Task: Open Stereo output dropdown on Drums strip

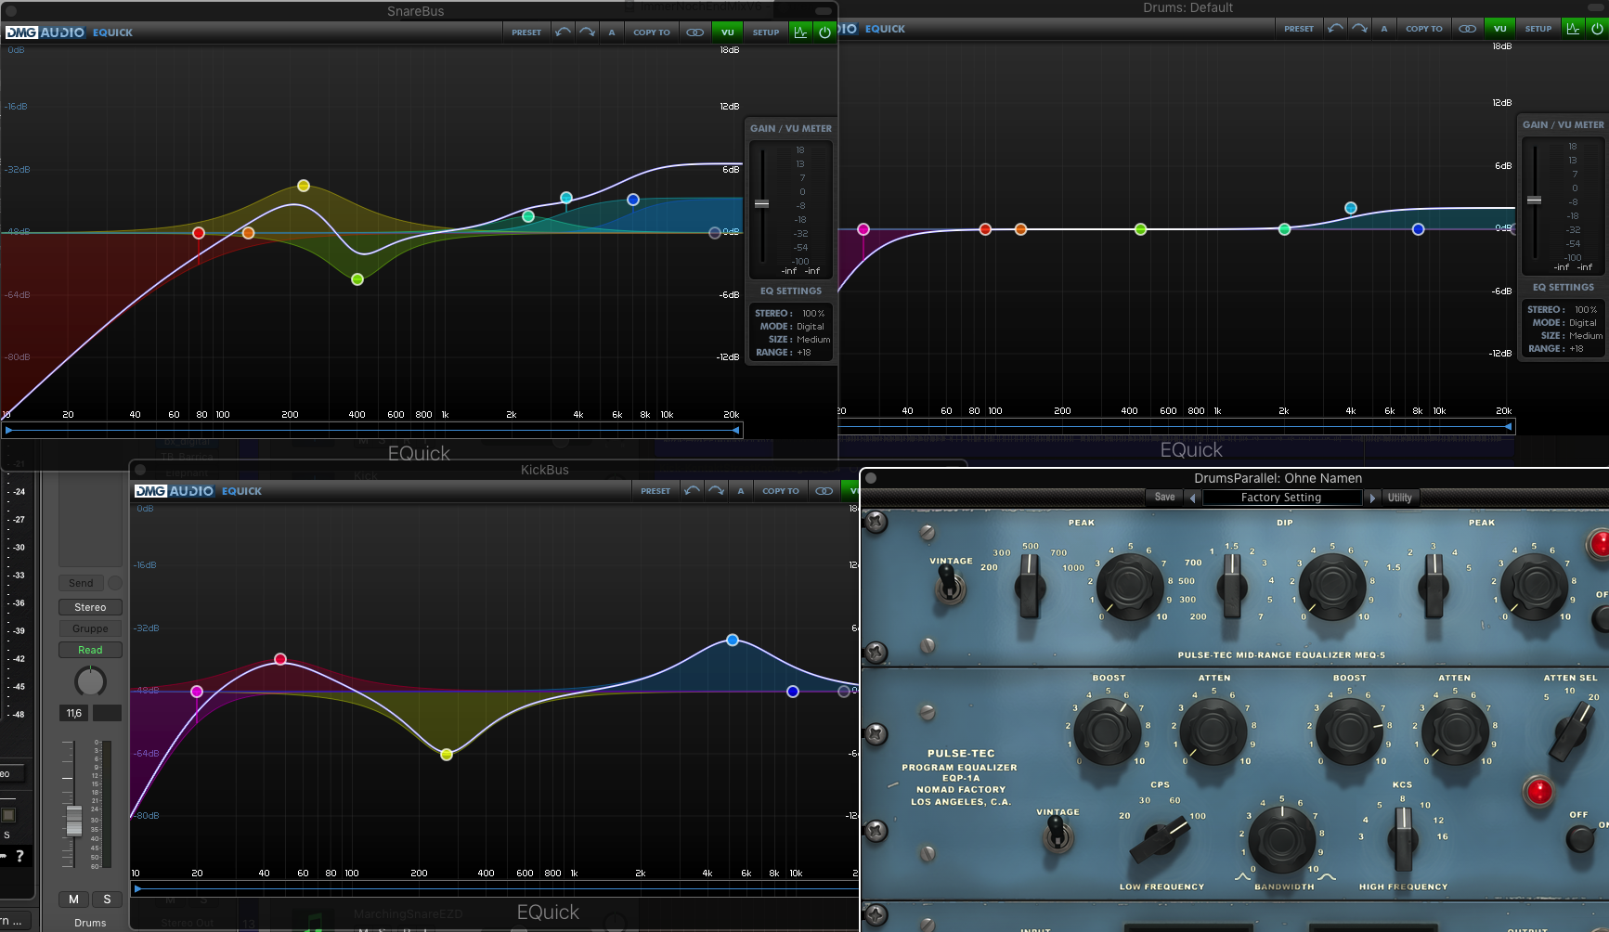Action: [x=90, y=607]
